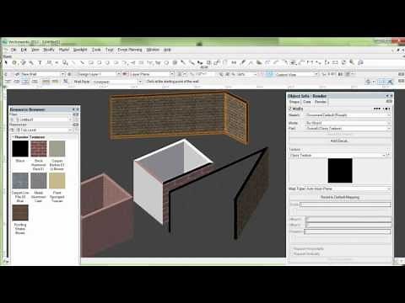
Task: Open the Mode dropdown in Object Info
Action: click(348, 123)
